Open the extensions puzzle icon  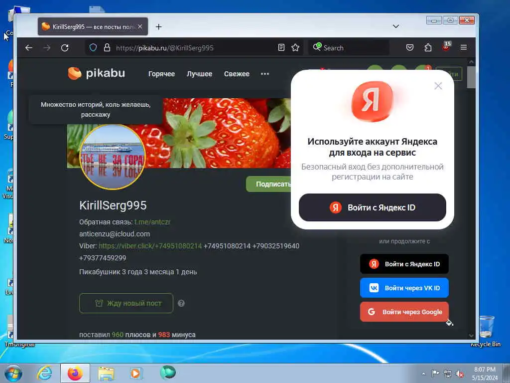(428, 47)
